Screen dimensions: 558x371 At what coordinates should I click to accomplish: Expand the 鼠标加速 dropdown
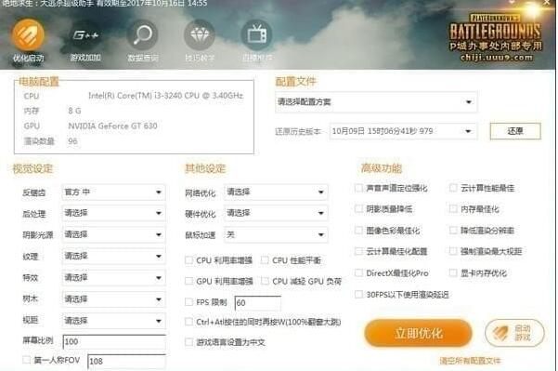click(276, 234)
